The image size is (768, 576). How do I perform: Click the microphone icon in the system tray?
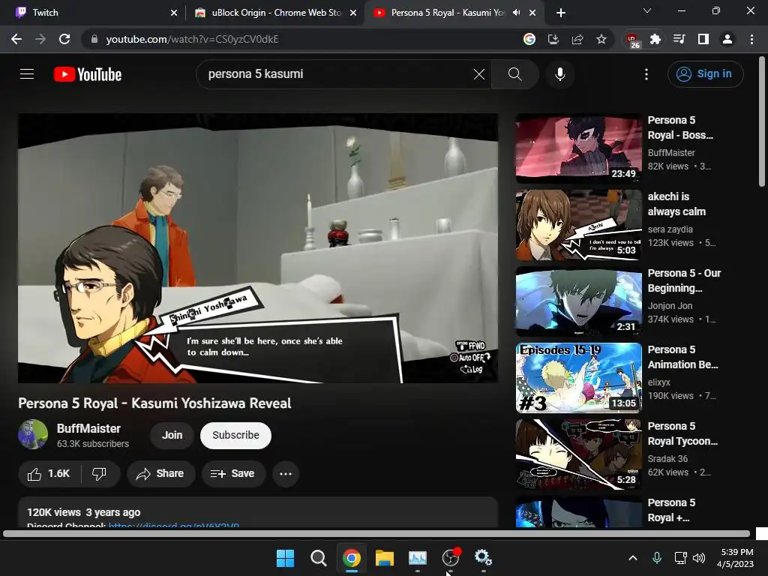(x=657, y=558)
